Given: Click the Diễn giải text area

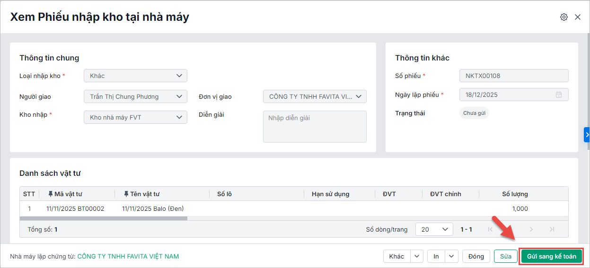Looking at the screenshot, I should coord(315,126).
